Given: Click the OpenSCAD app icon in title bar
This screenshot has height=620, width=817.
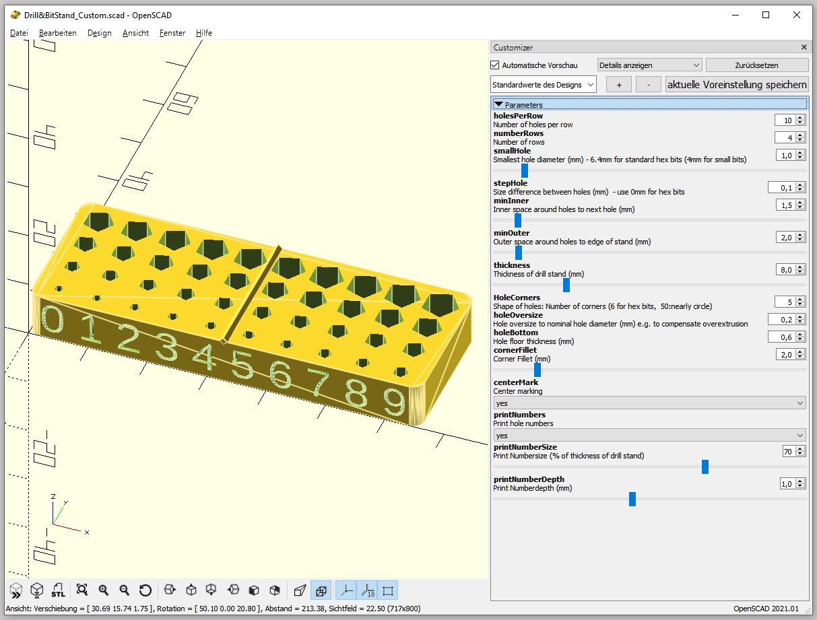Looking at the screenshot, I should point(15,15).
